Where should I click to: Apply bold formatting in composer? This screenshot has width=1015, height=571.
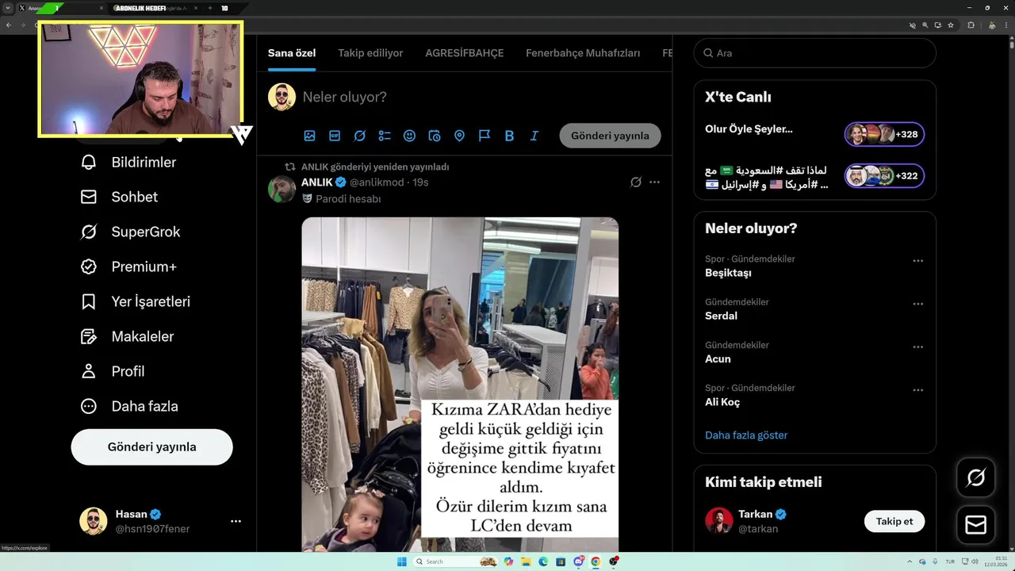[x=509, y=136]
